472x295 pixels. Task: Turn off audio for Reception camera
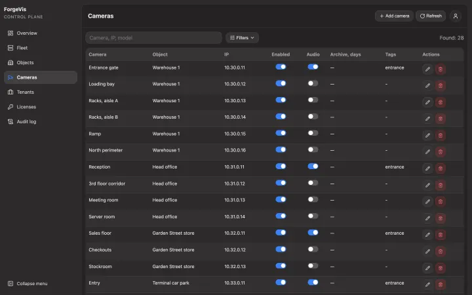pos(313,166)
